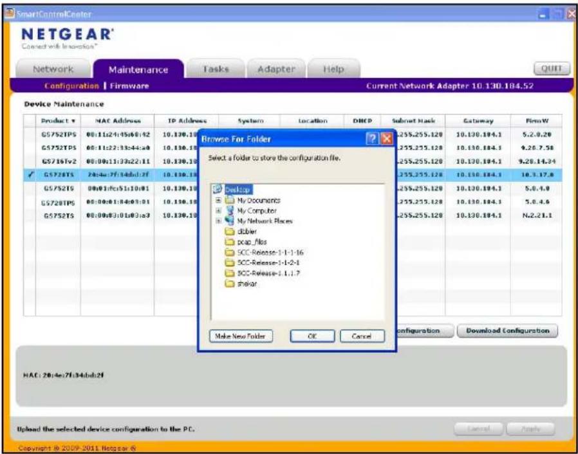Image resolution: width=578 pixels, height=454 pixels.
Task: Toggle selection box for MAC 00:11:24:45:60:42 row
Action: pos(30,134)
